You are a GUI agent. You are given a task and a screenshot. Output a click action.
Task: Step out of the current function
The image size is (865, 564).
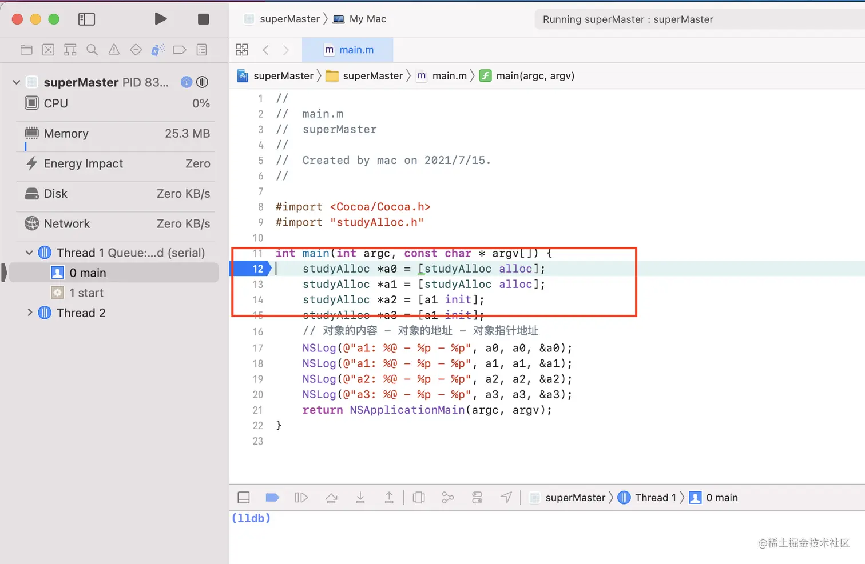coord(389,498)
